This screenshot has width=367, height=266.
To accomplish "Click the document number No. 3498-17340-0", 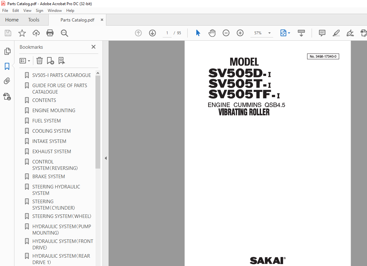I will (x=323, y=56).
